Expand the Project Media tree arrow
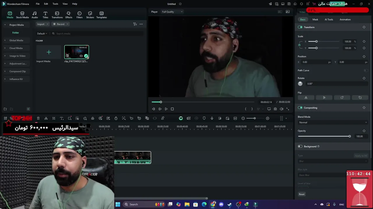This screenshot has height=209, width=373. (x=5, y=25)
